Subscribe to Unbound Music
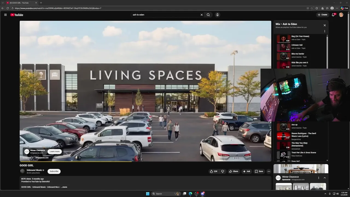 click(x=54, y=171)
